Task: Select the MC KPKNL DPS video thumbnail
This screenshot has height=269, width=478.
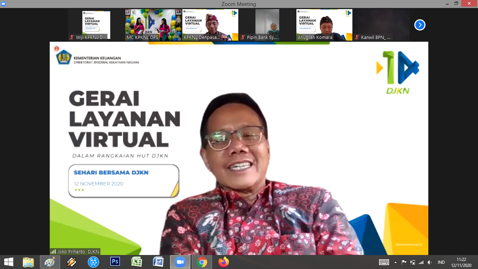Action: [x=153, y=25]
